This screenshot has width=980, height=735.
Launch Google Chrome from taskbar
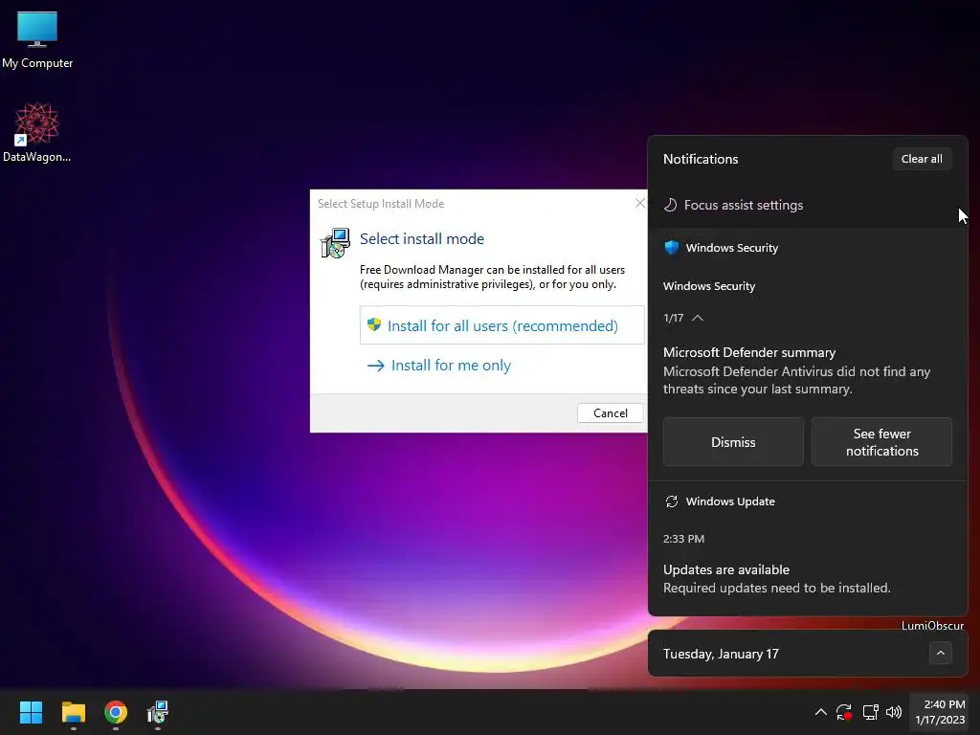[x=116, y=712]
